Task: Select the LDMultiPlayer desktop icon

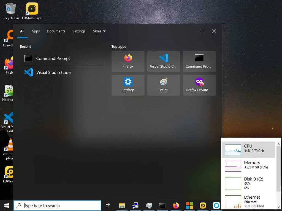Action: pyautogui.click(x=32, y=11)
